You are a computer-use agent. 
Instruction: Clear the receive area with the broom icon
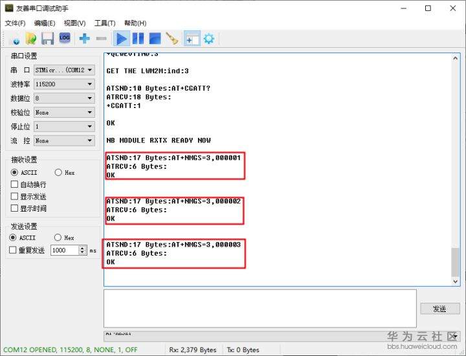tap(172, 39)
